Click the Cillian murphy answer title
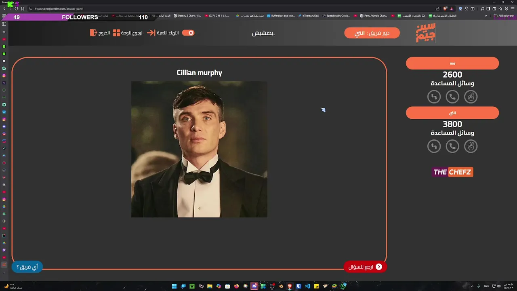Screen dimensions: 517x291 (x=199, y=73)
